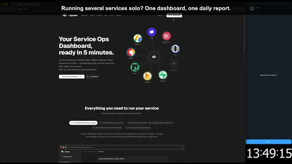Viewport: 292px width, 164px height.
Task: Click the Polar integration icon
Action: pos(175,49)
